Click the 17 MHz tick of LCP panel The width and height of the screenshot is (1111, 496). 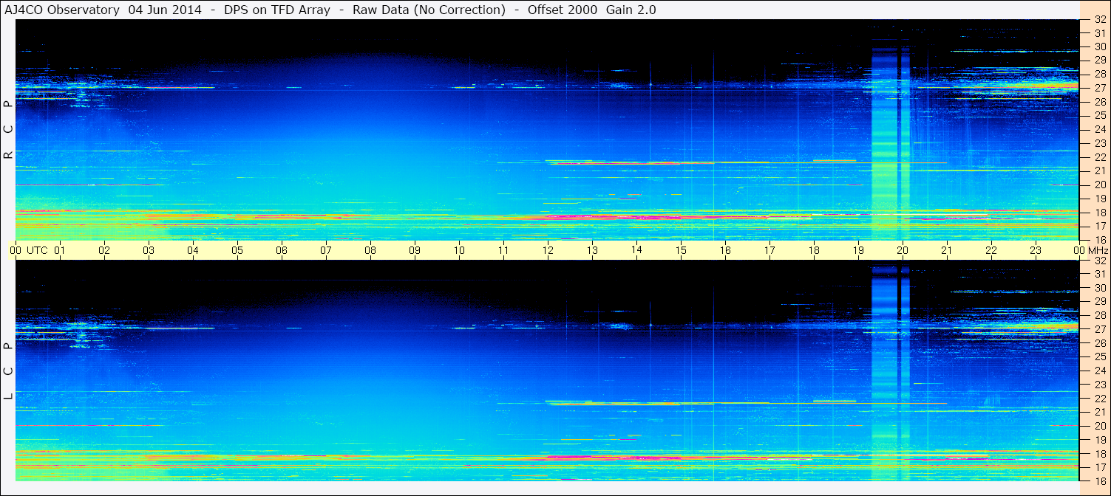pyautogui.click(x=1100, y=467)
